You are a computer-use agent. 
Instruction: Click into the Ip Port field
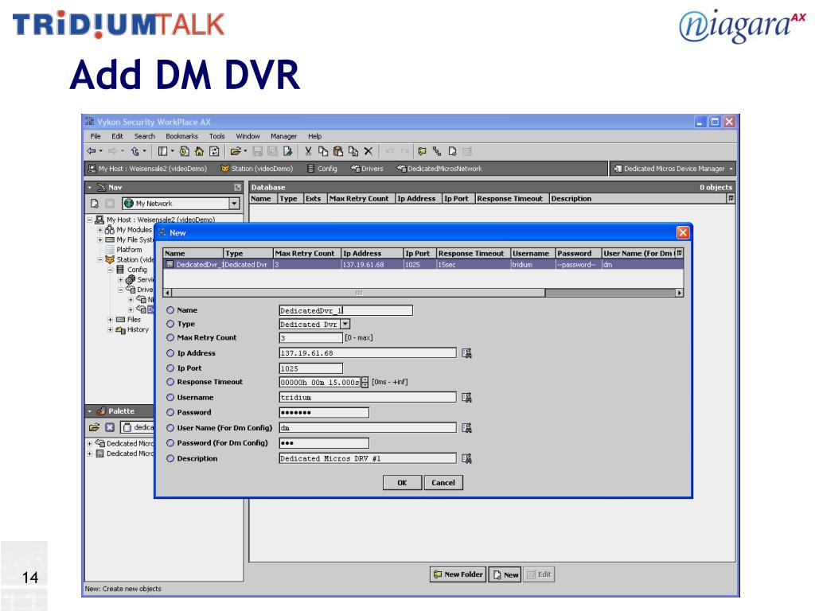(x=311, y=368)
